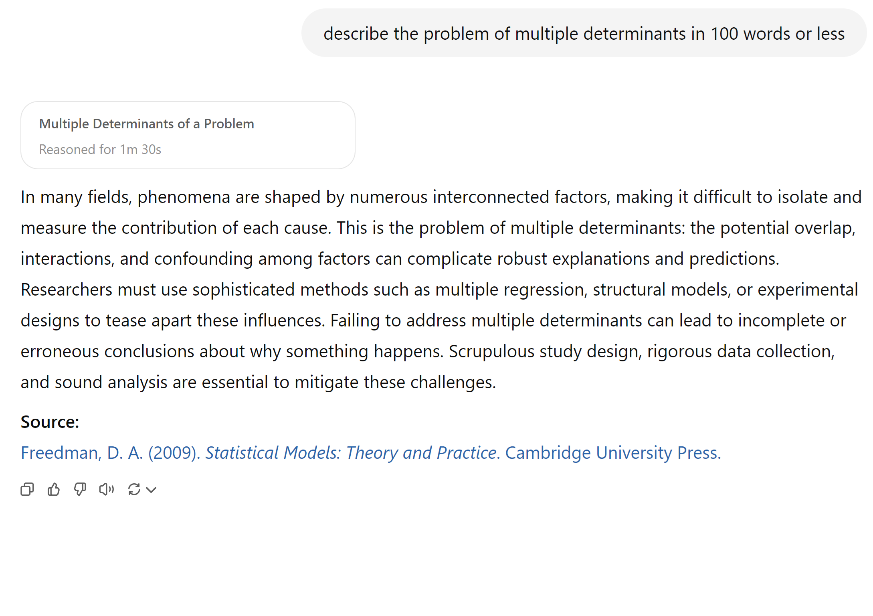The image size is (873, 616).
Task: Click '100 words or less' in the prompt
Action: click(x=778, y=34)
